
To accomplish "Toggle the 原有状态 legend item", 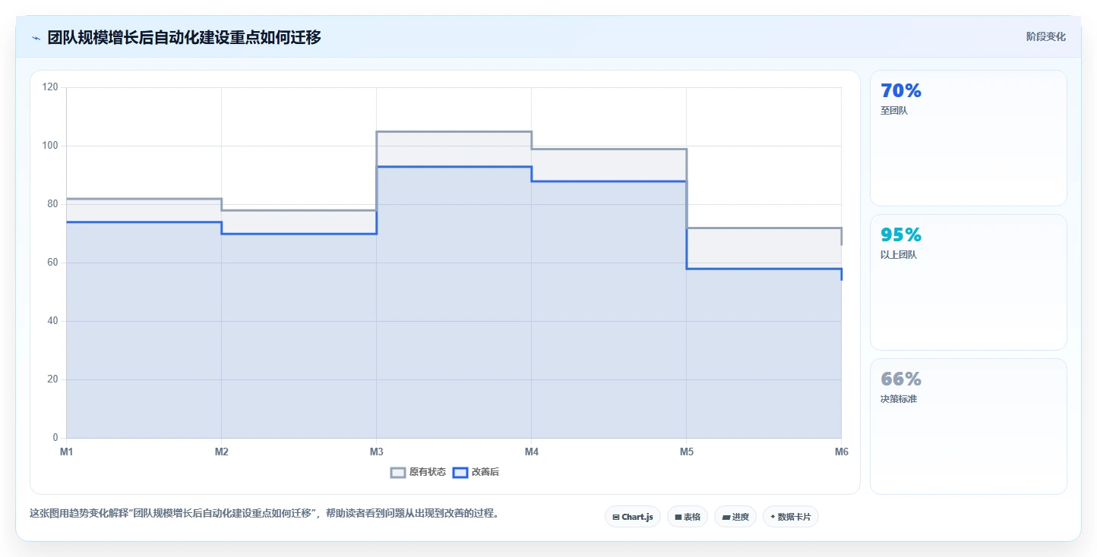I will (x=418, y=472).
